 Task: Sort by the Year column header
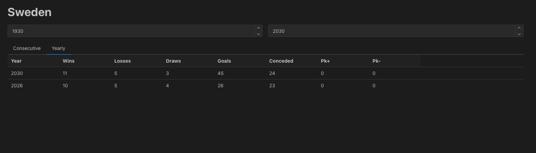(17, 61)
